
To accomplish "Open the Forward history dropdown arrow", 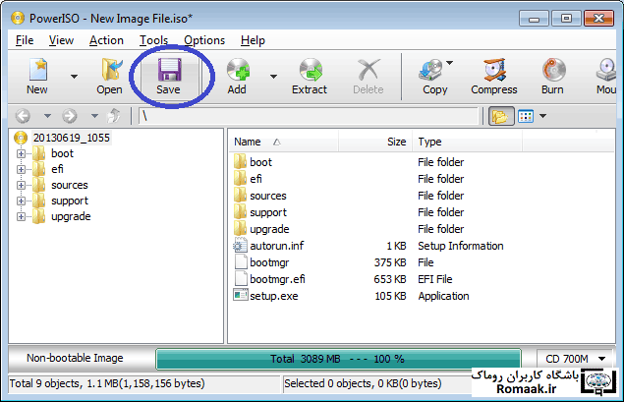I will click(94, 116).
